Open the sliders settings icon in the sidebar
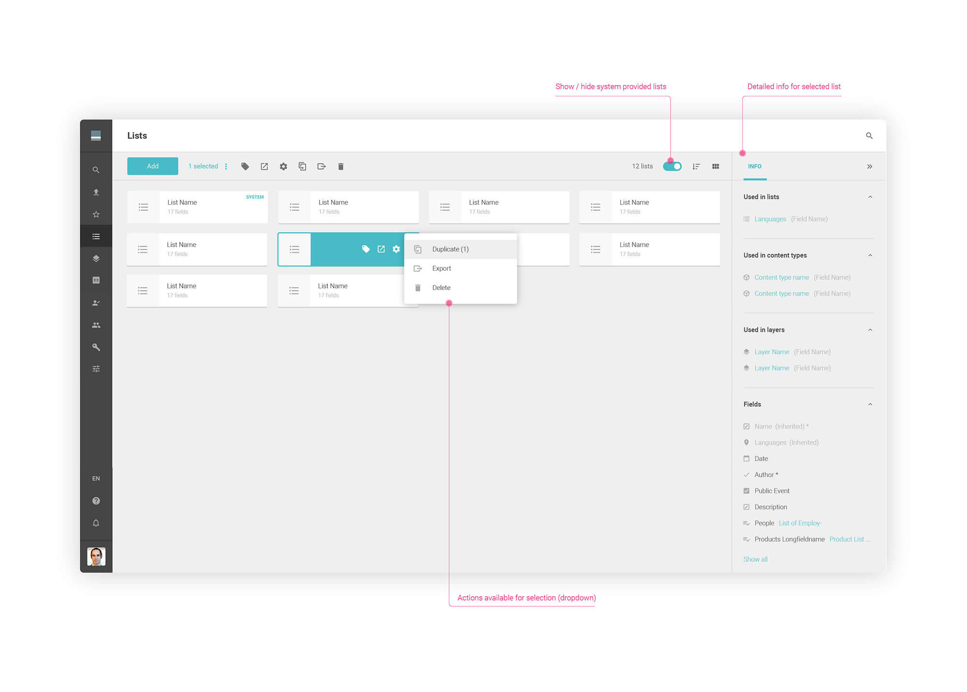 [x=96, y=369]
